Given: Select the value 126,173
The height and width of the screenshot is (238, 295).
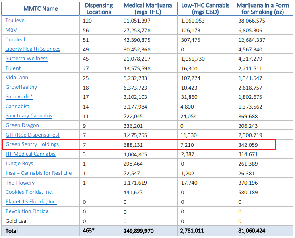Looking at the screenshot, I should tap(191, 30).
